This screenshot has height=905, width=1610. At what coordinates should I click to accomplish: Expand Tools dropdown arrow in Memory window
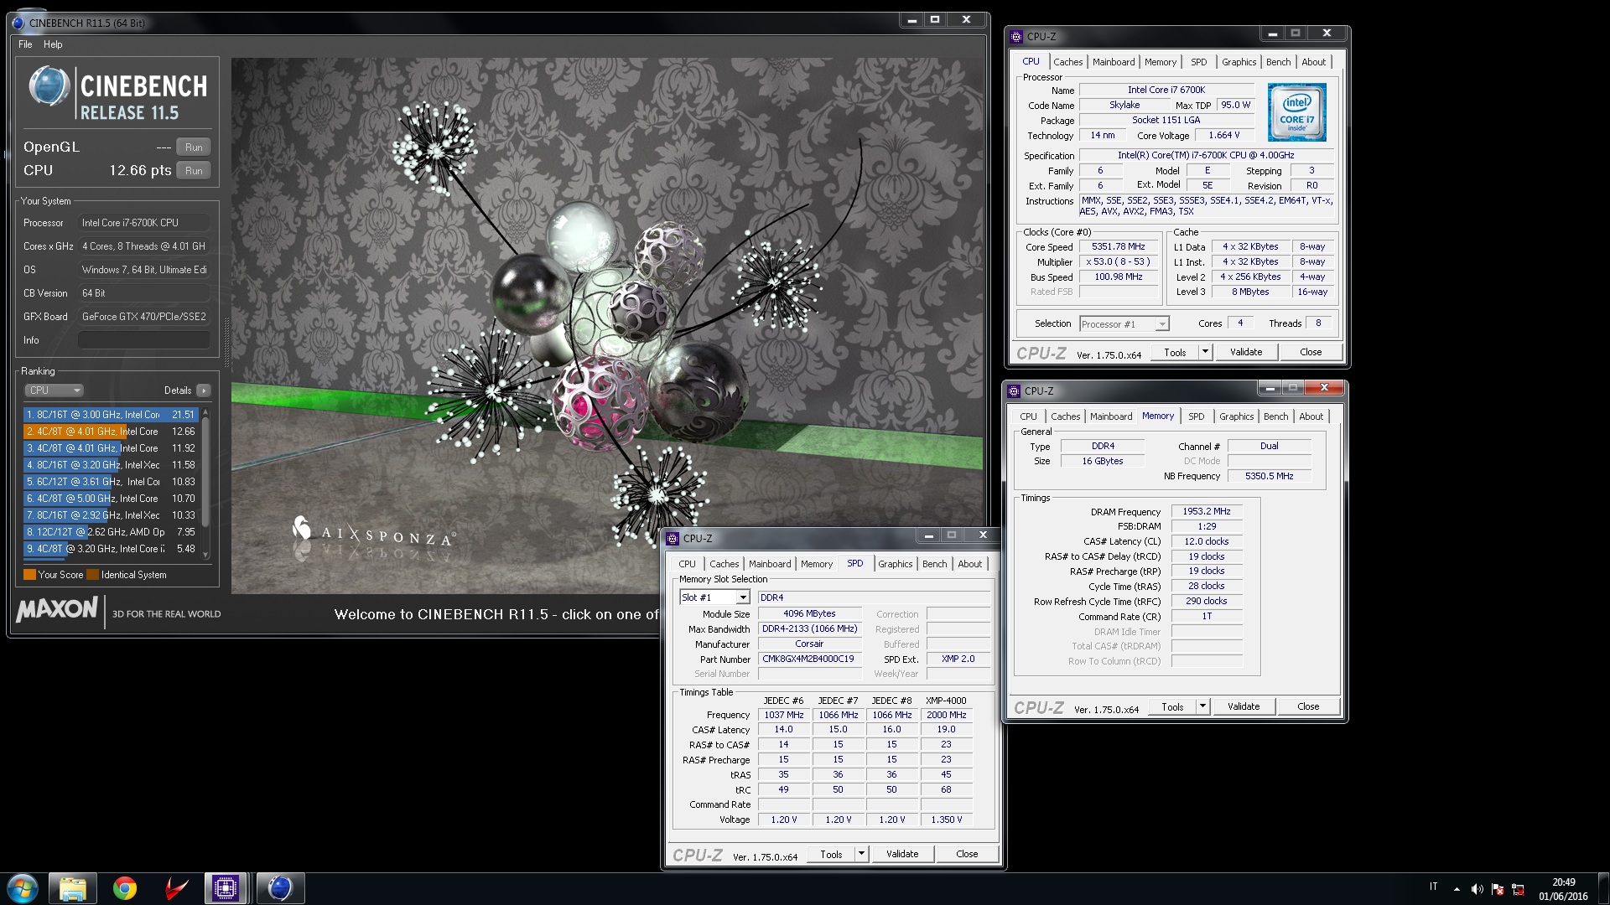(x=1202, y=707)
